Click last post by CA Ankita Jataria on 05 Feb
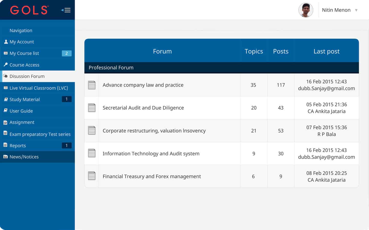369x230 pixels. click(x=326, y=108)
